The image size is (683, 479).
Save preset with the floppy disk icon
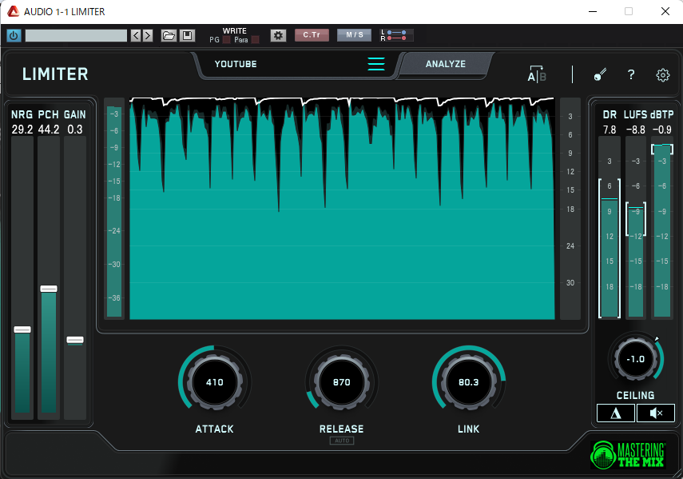click(187, 35)
